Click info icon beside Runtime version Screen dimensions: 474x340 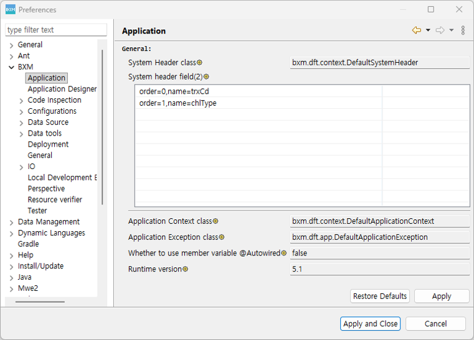click(186, 269)
